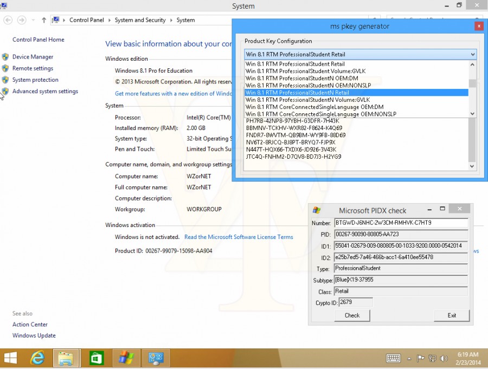Select Win 8.1 RTM ProfessionalStudentN OEM:DM
This screenshot has width=488, height=369.
[x=356, y=79]
